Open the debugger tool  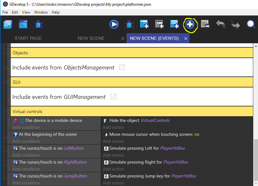[x=129, y=24]
